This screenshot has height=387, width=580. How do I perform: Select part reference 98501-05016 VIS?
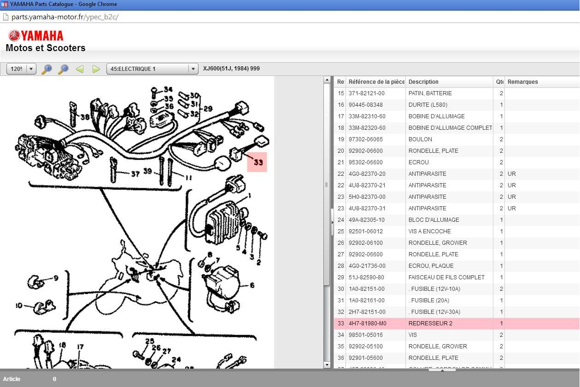(x=457, y=335)
